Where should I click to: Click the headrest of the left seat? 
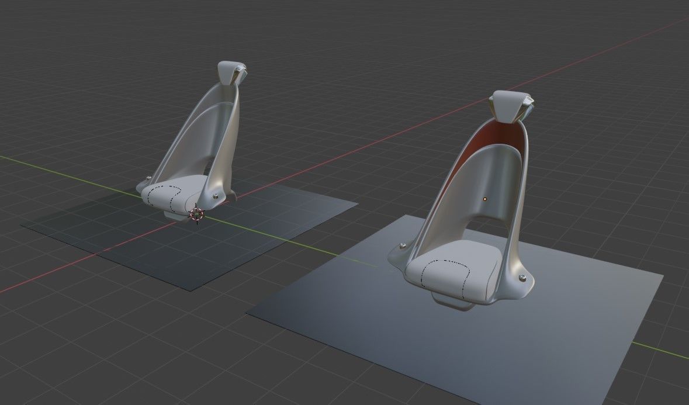tap(231, 73)
